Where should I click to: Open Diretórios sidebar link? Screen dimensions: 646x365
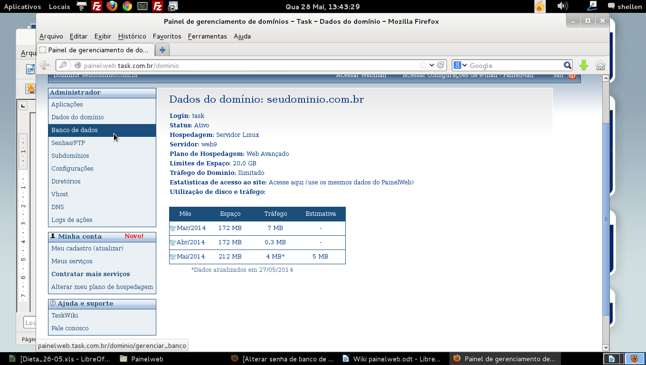coord(66,182)
